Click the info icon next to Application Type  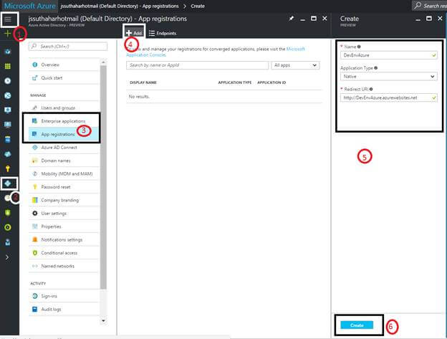pos(376,68)
